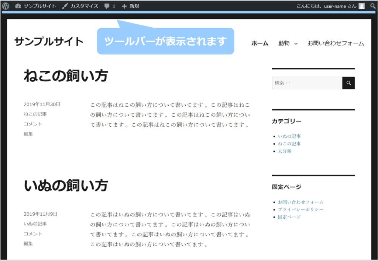Viewport: 378px width, 261px height.
Task: Click こんにちは、user-name さん account menu
Action: click(326, 6)
